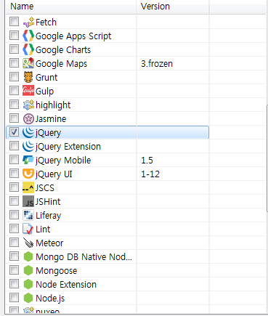The width and height of the screenshot is (268, 316).
Task: Click the jQuery swirl icon
Action: point(28,132)
